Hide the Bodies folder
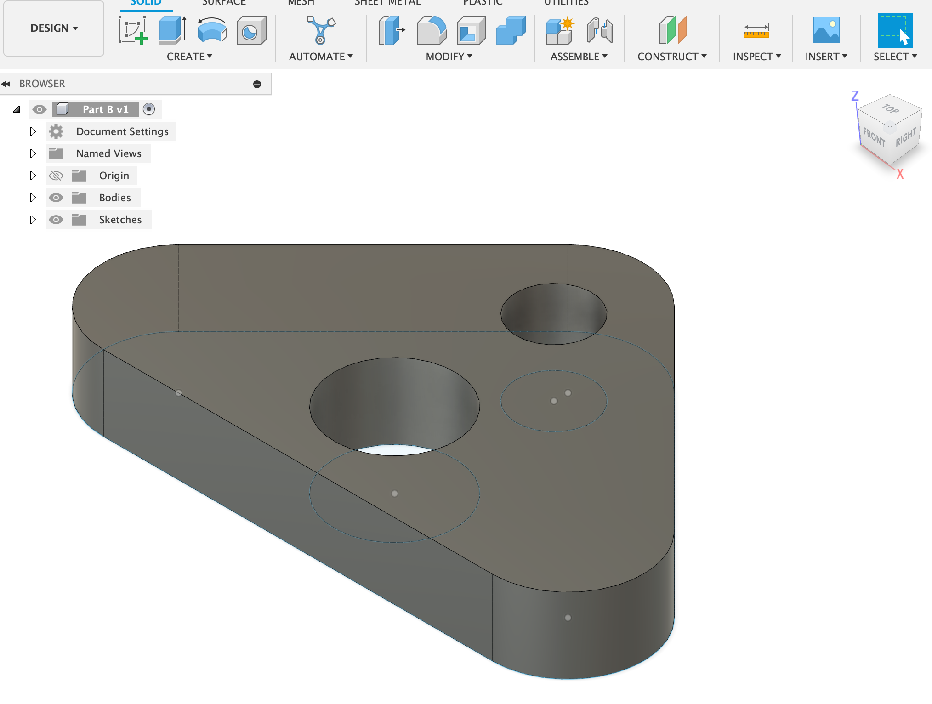Image resolution: width=932 pixels, height=704 pixels. [56, 198]
